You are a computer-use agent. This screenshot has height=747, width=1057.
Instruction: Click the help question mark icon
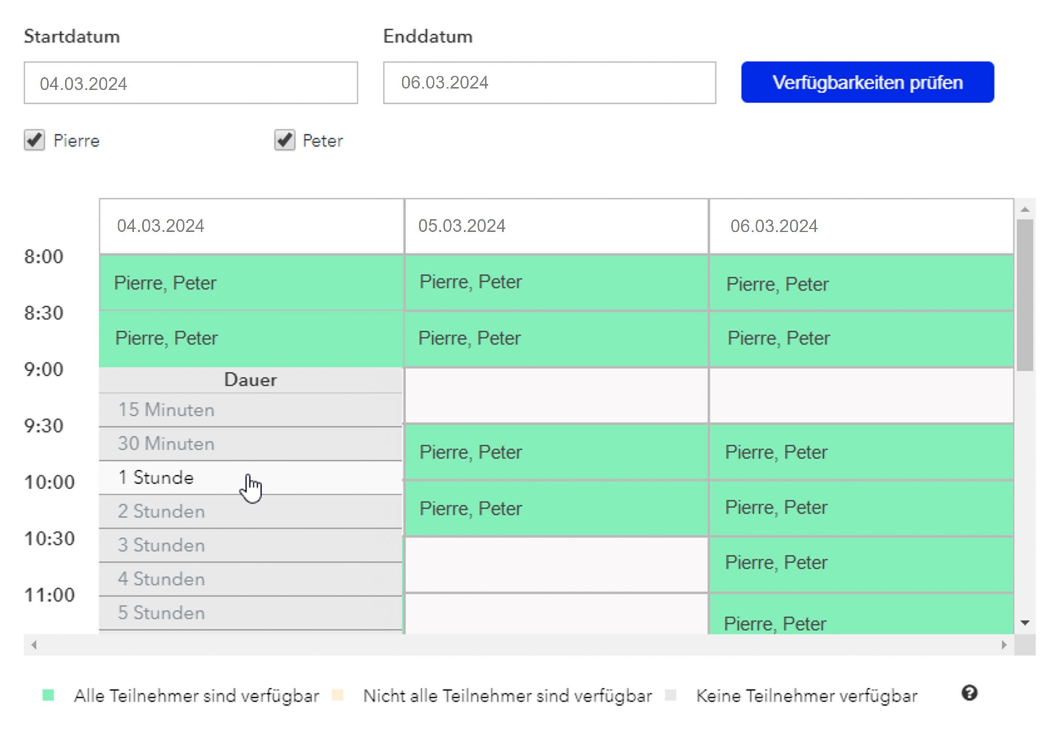(969, 693)
